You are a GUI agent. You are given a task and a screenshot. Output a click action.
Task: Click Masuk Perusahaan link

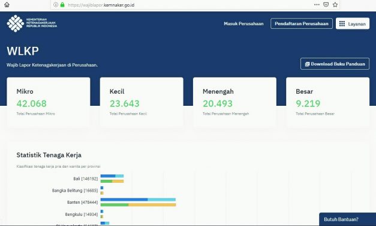(x=243, y=23)
